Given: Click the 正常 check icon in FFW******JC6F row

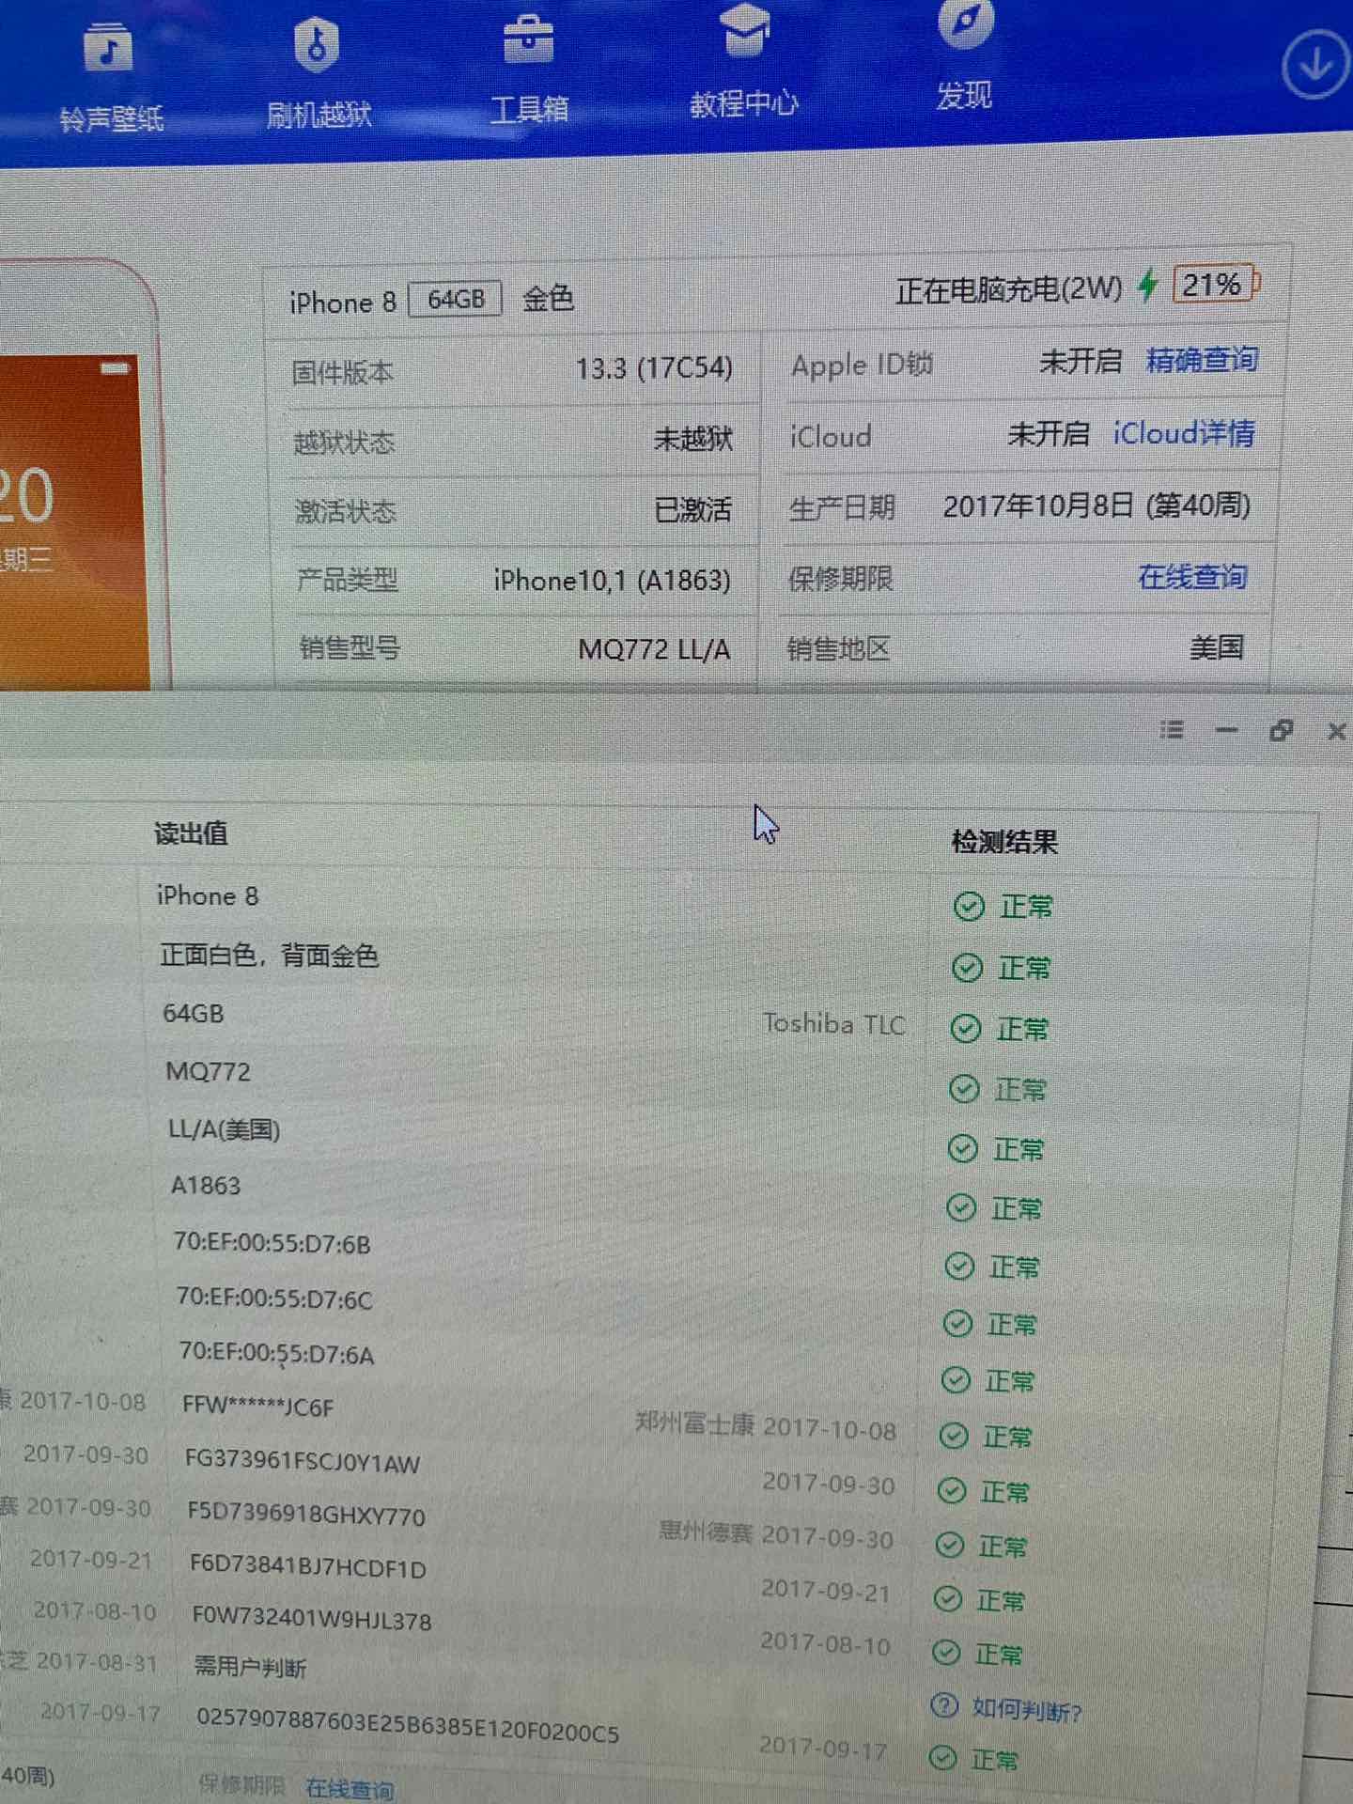Looking at the screenshot, I should pyautogui.click(x=953, y=1436).
